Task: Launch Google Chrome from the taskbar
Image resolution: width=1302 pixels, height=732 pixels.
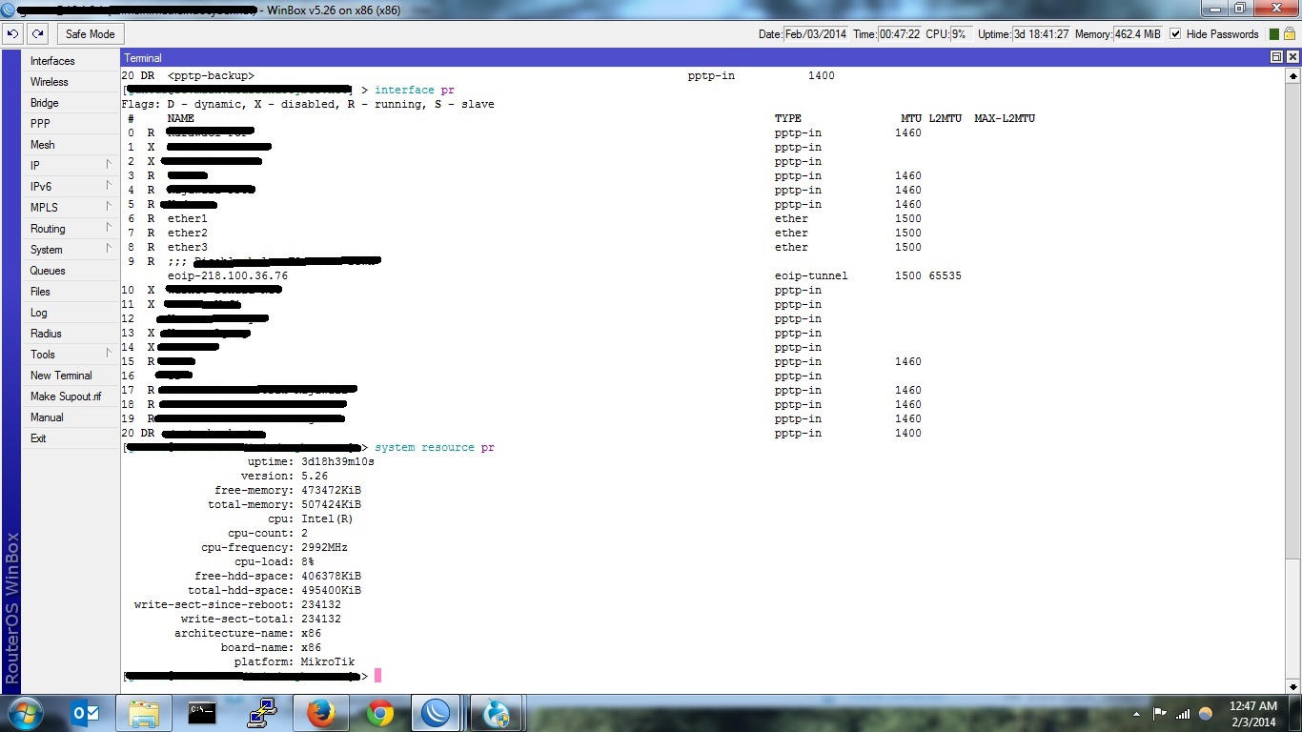Action: pyautogui.click(x=379, y=713)
